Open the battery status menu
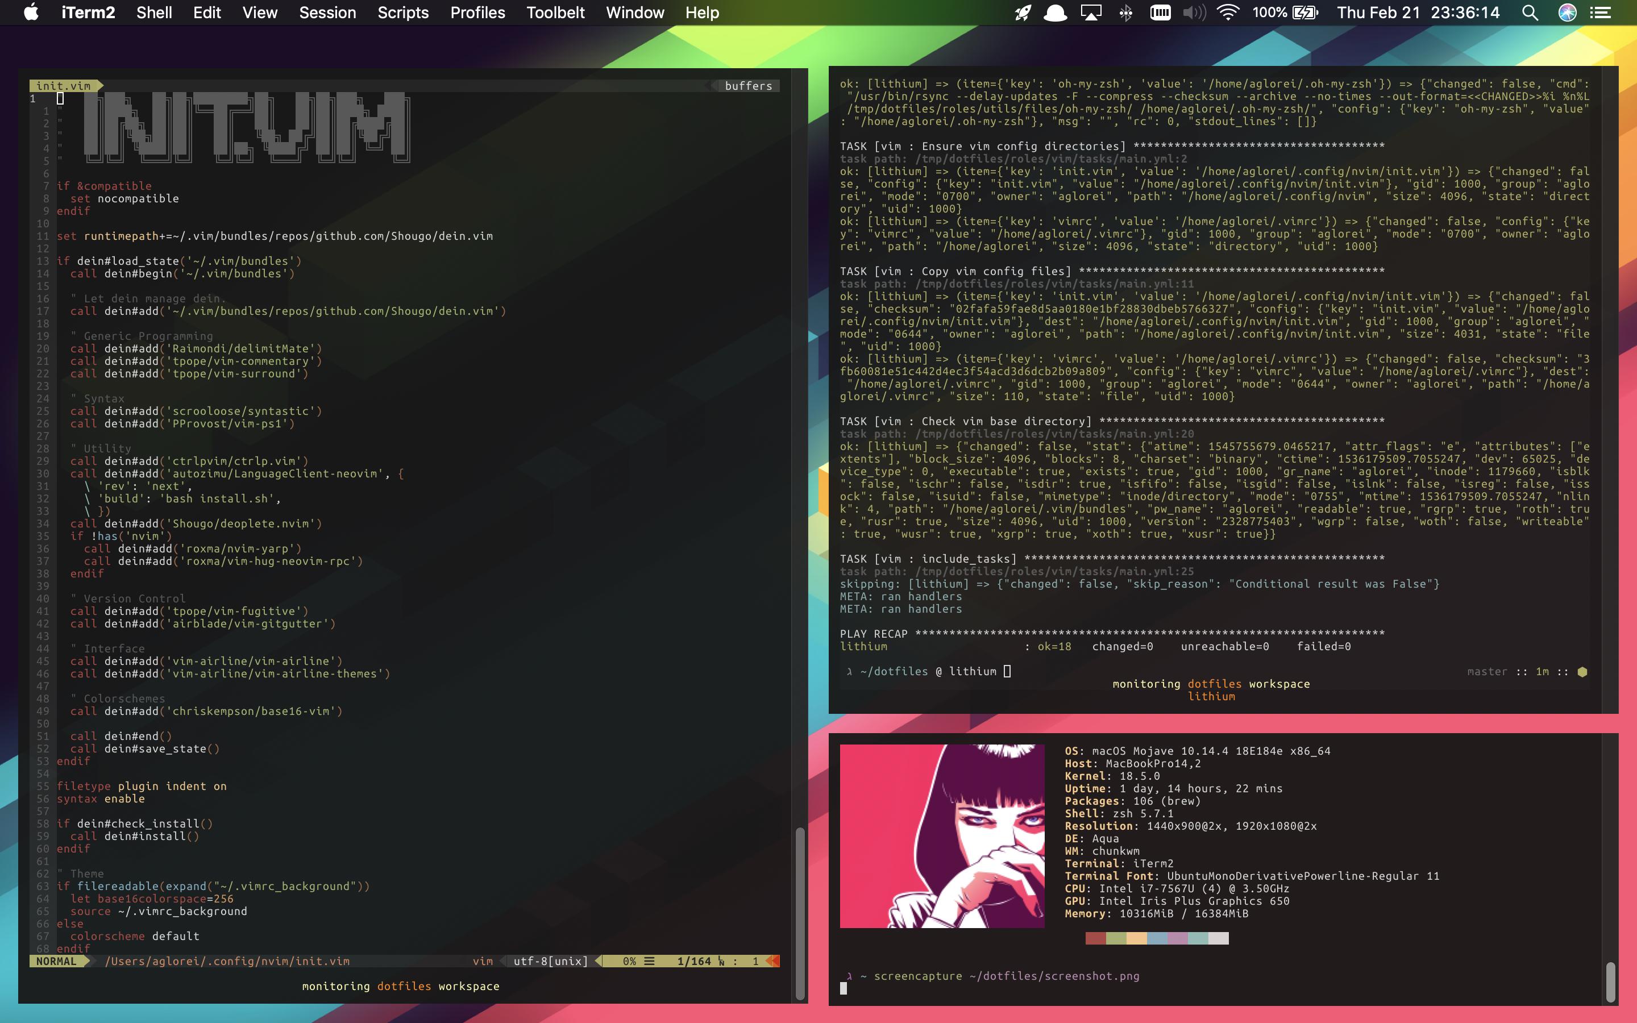The height and width of the screenshot is (1023, 1637). click(x=1305, y=13)
